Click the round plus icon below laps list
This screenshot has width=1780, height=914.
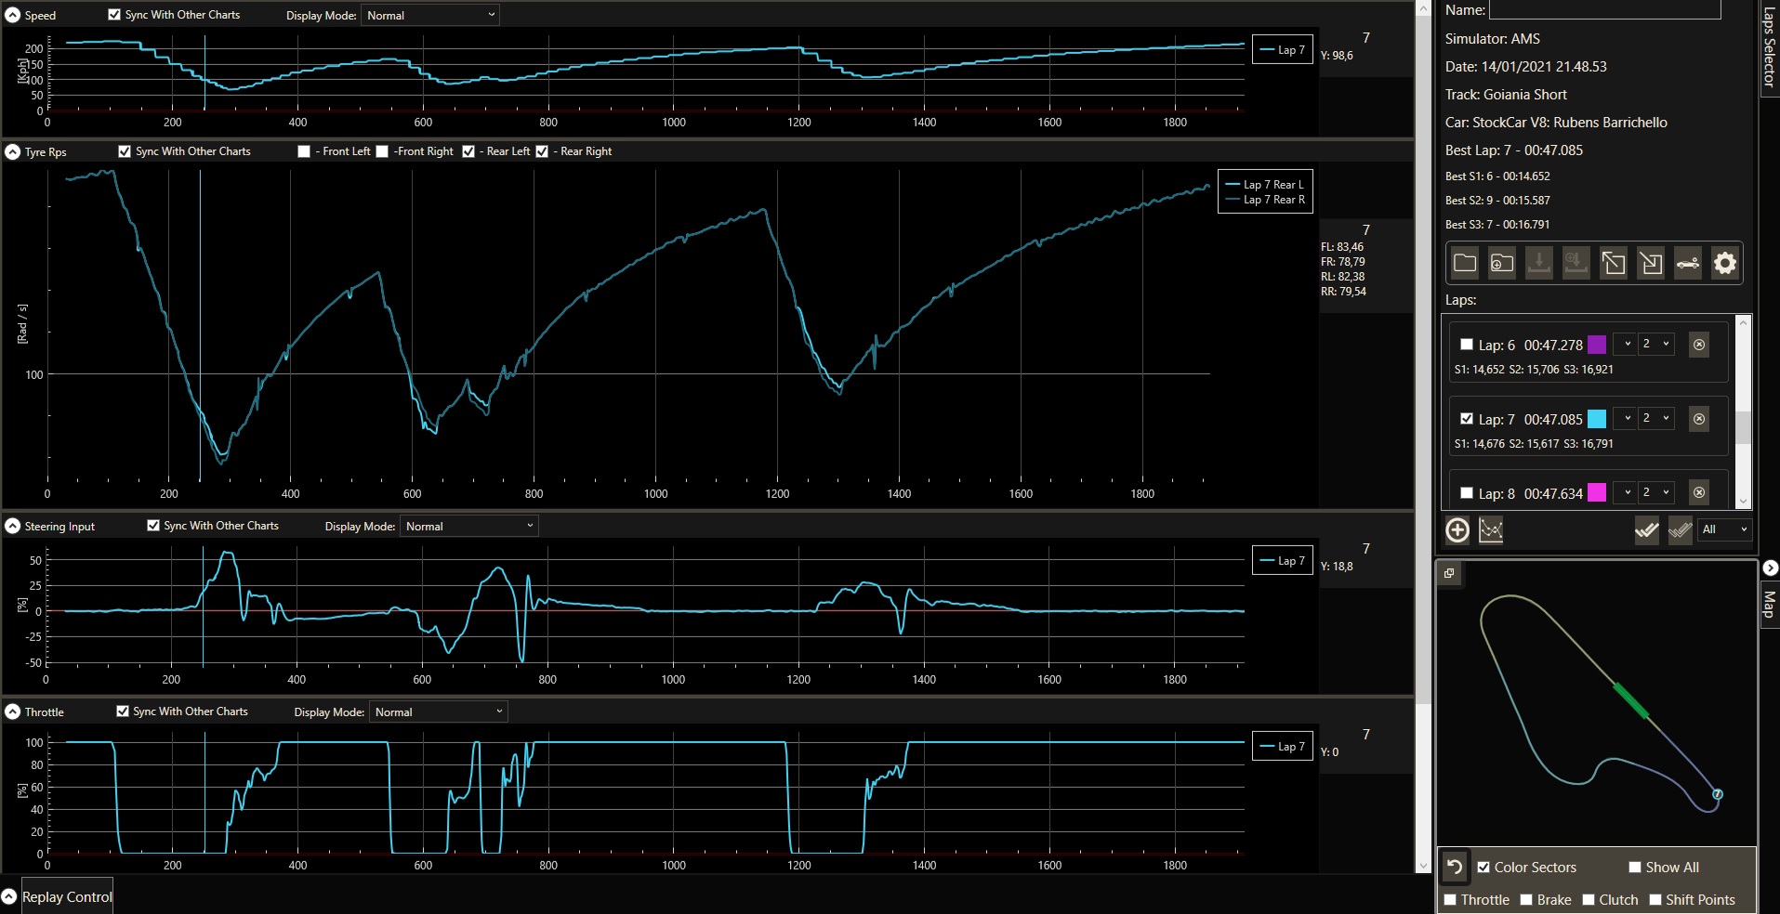(1457, 530)
